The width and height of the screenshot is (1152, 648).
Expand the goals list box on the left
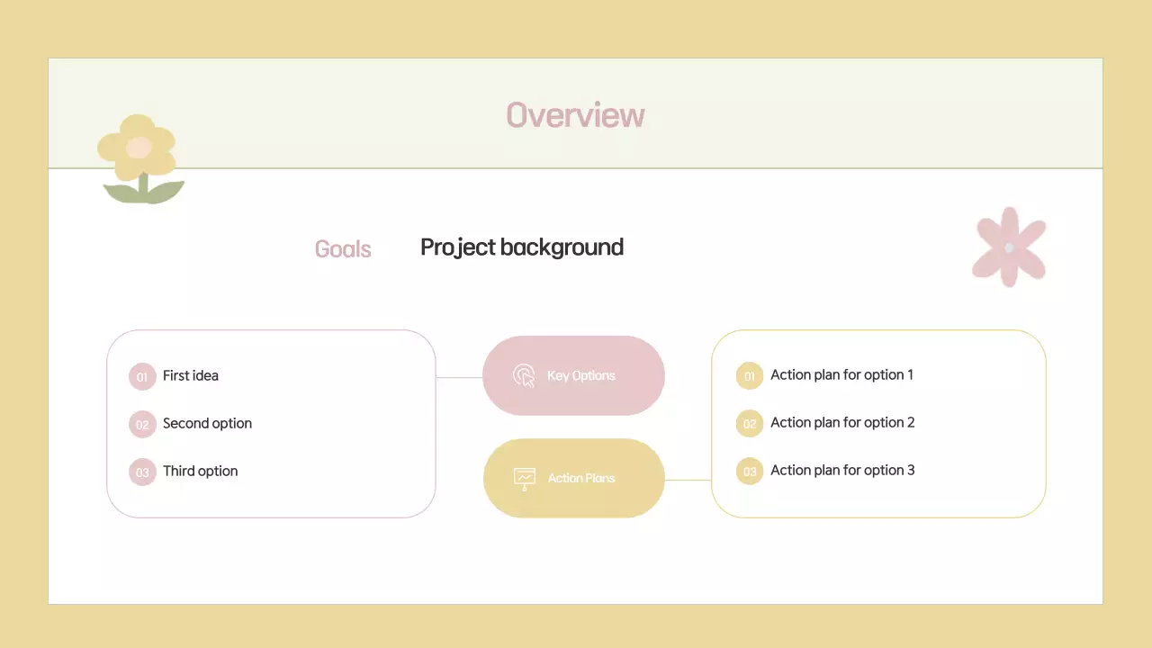tap(270, 423)
